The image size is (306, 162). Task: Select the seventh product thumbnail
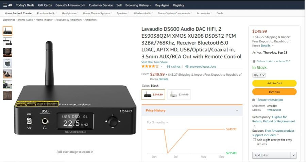tap(7, 95)
